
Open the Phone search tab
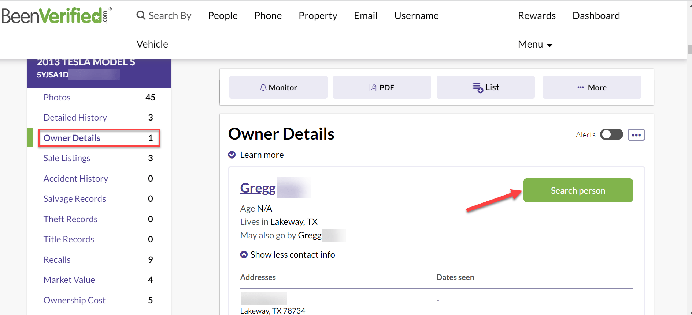tap(268, 16)
